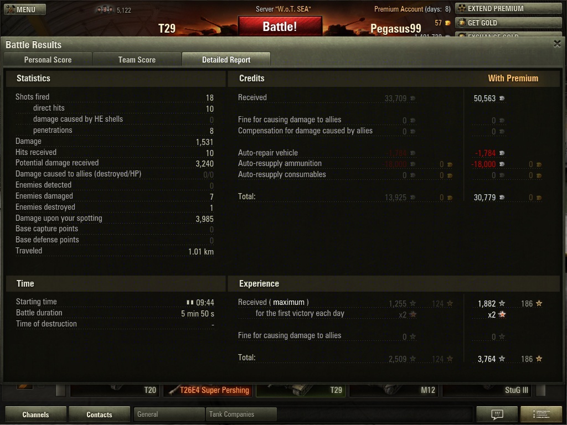Open the Channels panel
567x425 pixels.
(35, 414)
